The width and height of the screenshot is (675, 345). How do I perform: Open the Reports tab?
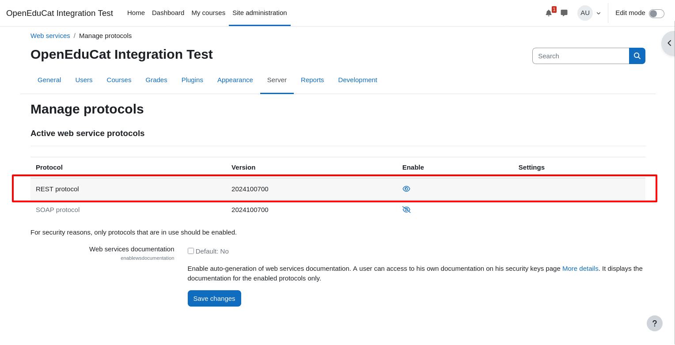tap(312, 80)
